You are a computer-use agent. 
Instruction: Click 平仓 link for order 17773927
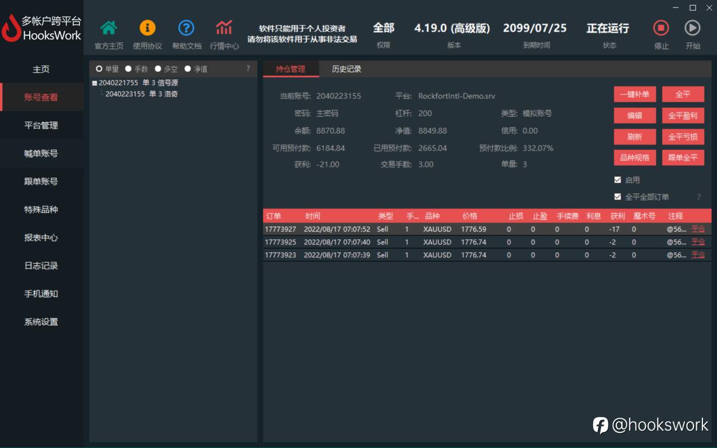tap(698, 229)
